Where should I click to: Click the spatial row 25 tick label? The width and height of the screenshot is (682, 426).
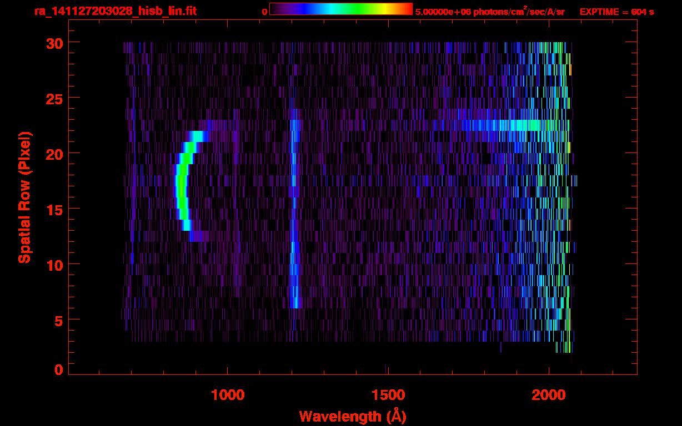(55, 98)
